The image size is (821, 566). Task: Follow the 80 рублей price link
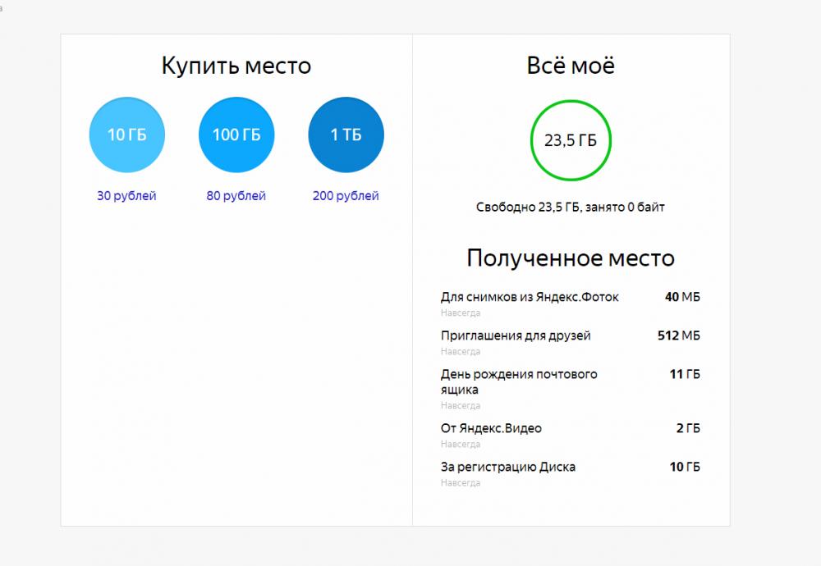tap(236, 196)
